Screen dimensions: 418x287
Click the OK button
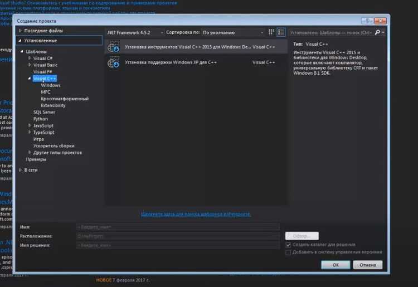coord(336,265)
